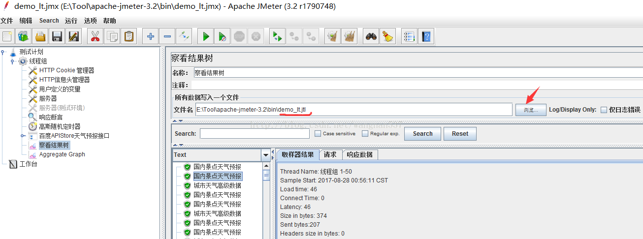Viewport: 643px width, 239px height.
Task: Select the enabled 服务器 tree item
Action: click(48, 98)
